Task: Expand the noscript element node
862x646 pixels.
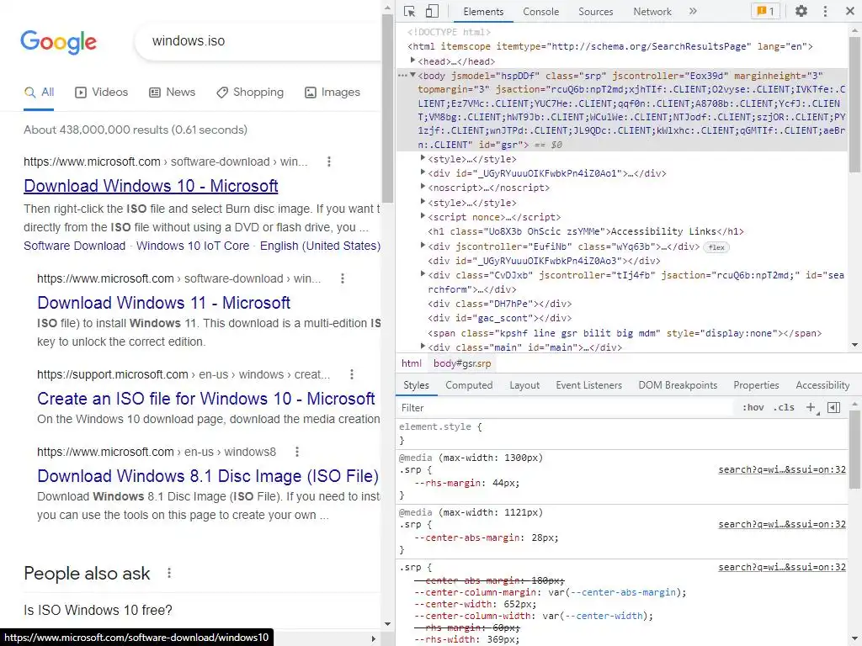Action: (x=423, y=187)
